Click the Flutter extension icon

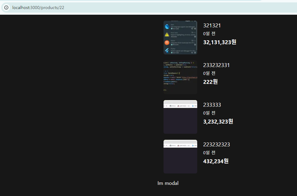(x=167, y=50)
